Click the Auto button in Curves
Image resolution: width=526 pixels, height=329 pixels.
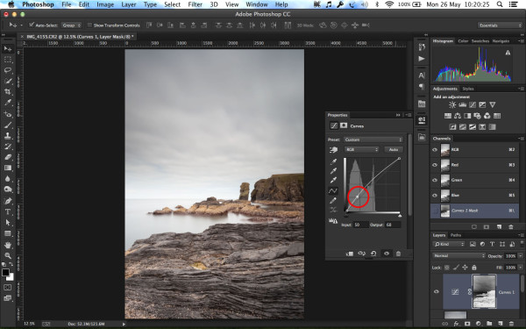394,149
